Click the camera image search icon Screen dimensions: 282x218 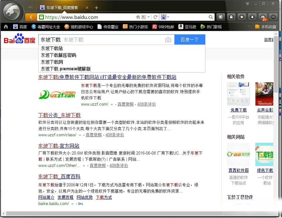coord(168,40)
